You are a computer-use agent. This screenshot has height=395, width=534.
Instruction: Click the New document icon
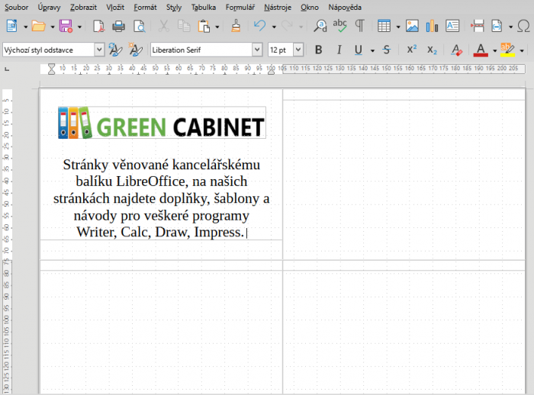pyautogui.click(x=12, y=26)
